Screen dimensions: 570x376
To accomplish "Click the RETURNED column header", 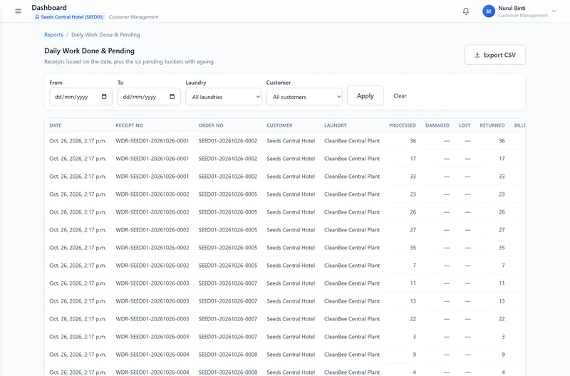I will pos(492,125).
